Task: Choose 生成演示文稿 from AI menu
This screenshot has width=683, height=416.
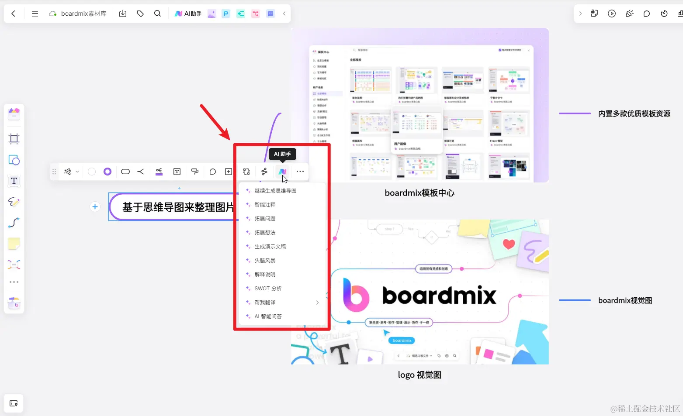Action: point(282,247)
